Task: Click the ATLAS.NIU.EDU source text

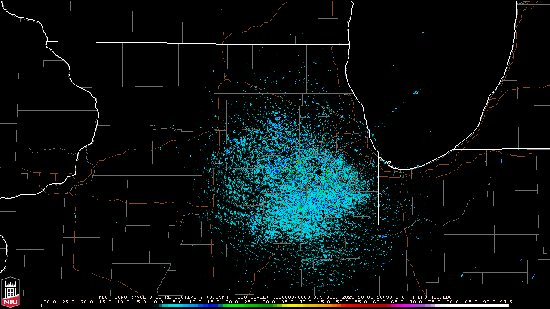Action: coord(431,297)
